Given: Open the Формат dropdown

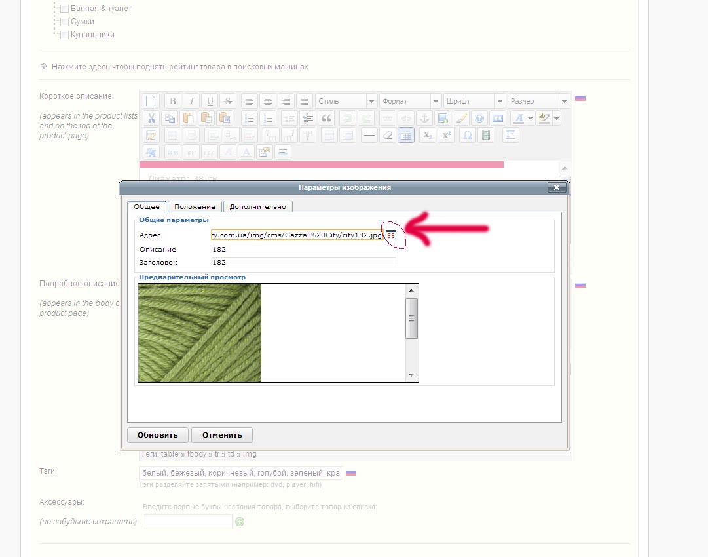Looking at the screenshot, I should [x=410, y=101].
